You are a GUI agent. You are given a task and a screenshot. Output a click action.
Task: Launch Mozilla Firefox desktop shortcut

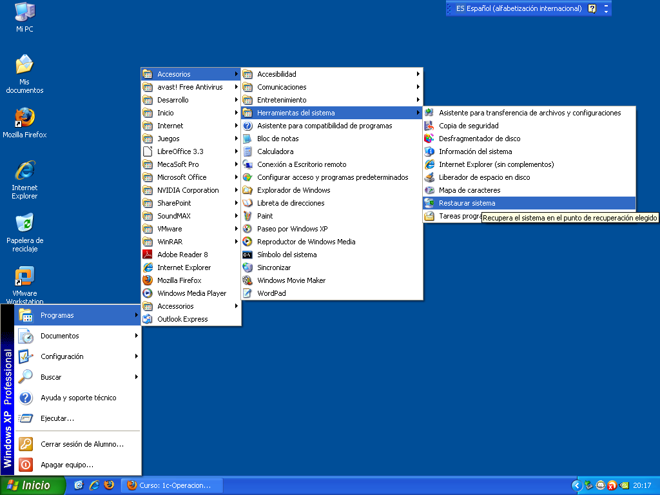pos(24,123)
